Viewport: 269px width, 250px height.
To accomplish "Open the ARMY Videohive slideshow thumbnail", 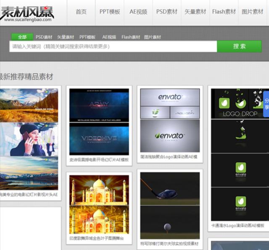I will click(99, 122).
